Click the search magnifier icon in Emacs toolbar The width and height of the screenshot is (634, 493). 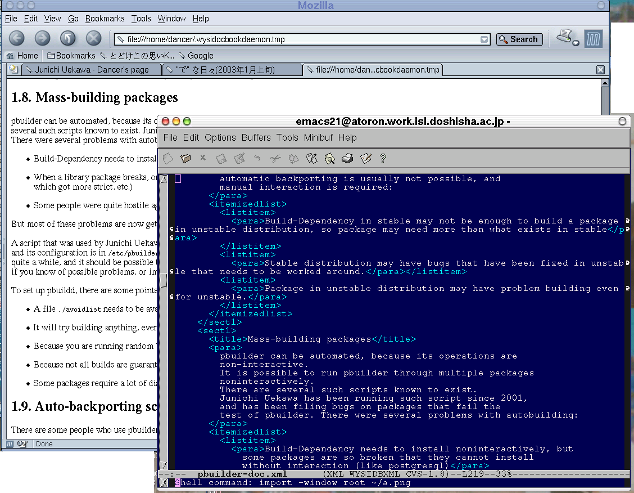coord(329,159)
